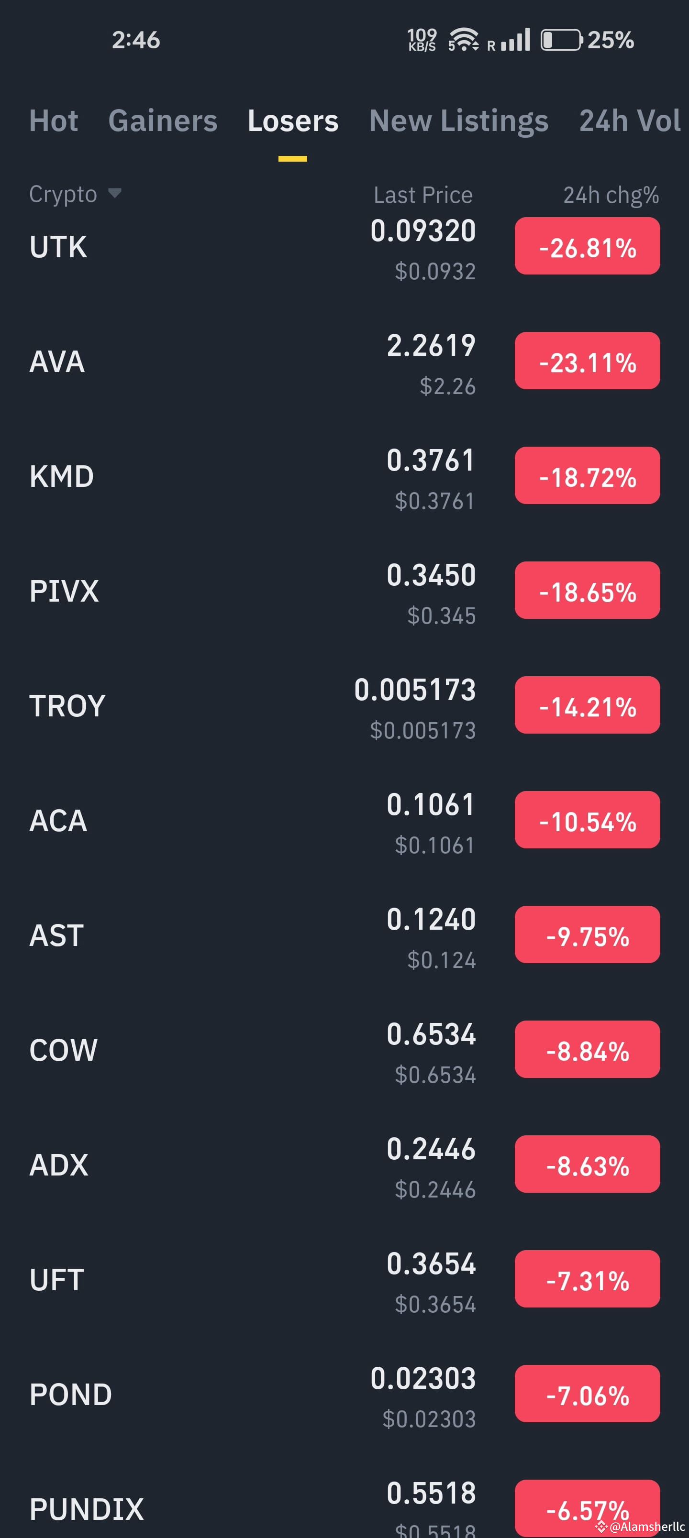Switch to the Hot tab
The width and height of the screenshot is (689, 1538).
[x=54, y=121]
